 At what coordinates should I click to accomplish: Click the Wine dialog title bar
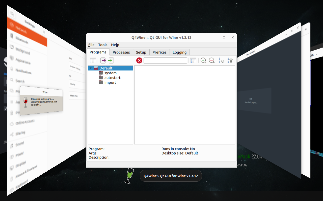pyautogui.click(x=41, y=92)
